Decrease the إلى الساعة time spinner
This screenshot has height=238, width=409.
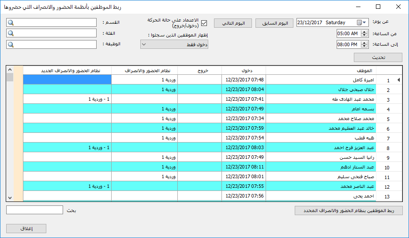[364, 46]
